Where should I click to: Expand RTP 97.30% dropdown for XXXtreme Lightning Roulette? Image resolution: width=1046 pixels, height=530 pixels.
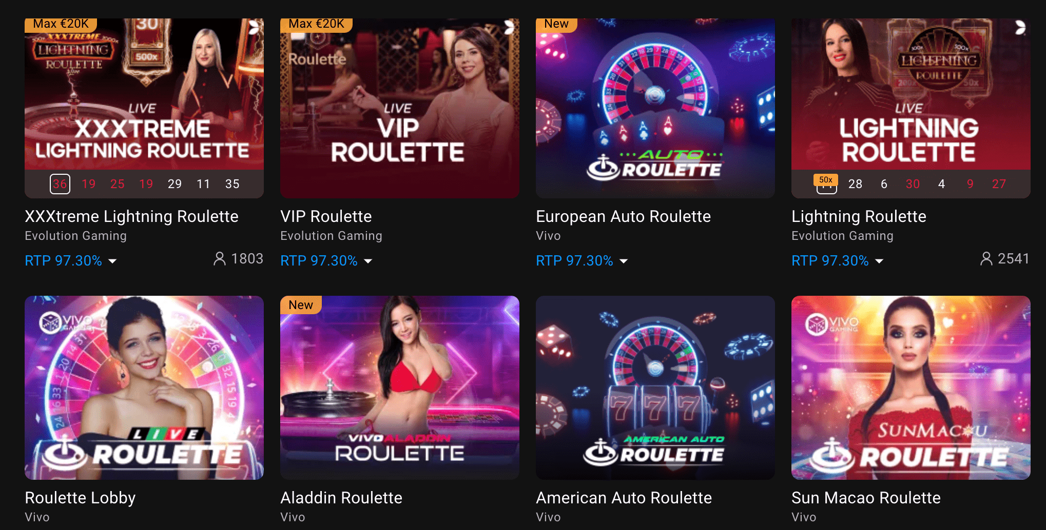[112, 261]
